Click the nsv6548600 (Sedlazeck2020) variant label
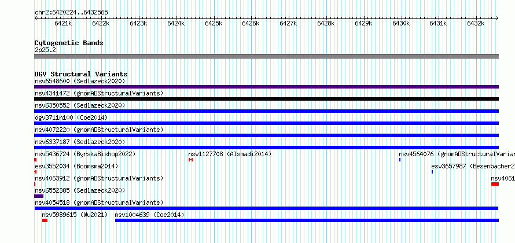The width and height of the screenshot is (515, 243). coord(80,81)
